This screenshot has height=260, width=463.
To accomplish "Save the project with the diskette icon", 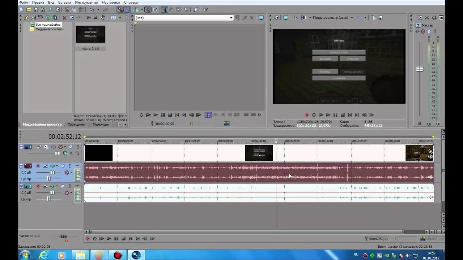I will coord(36,9).
